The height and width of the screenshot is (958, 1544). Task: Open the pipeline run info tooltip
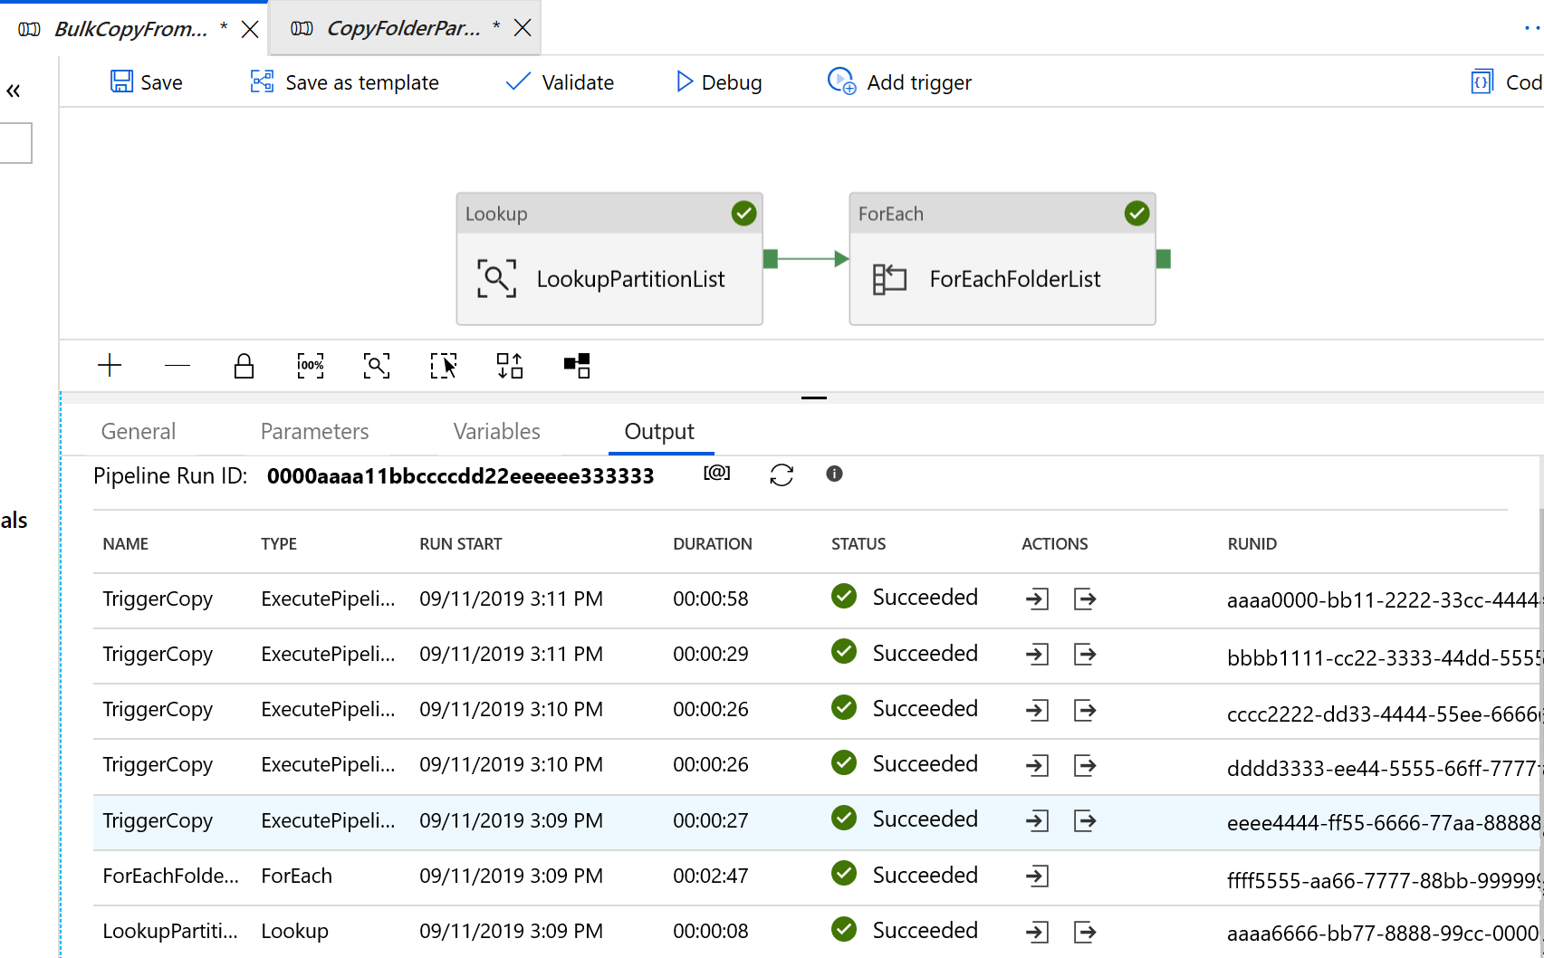click(x=834, y=474)
